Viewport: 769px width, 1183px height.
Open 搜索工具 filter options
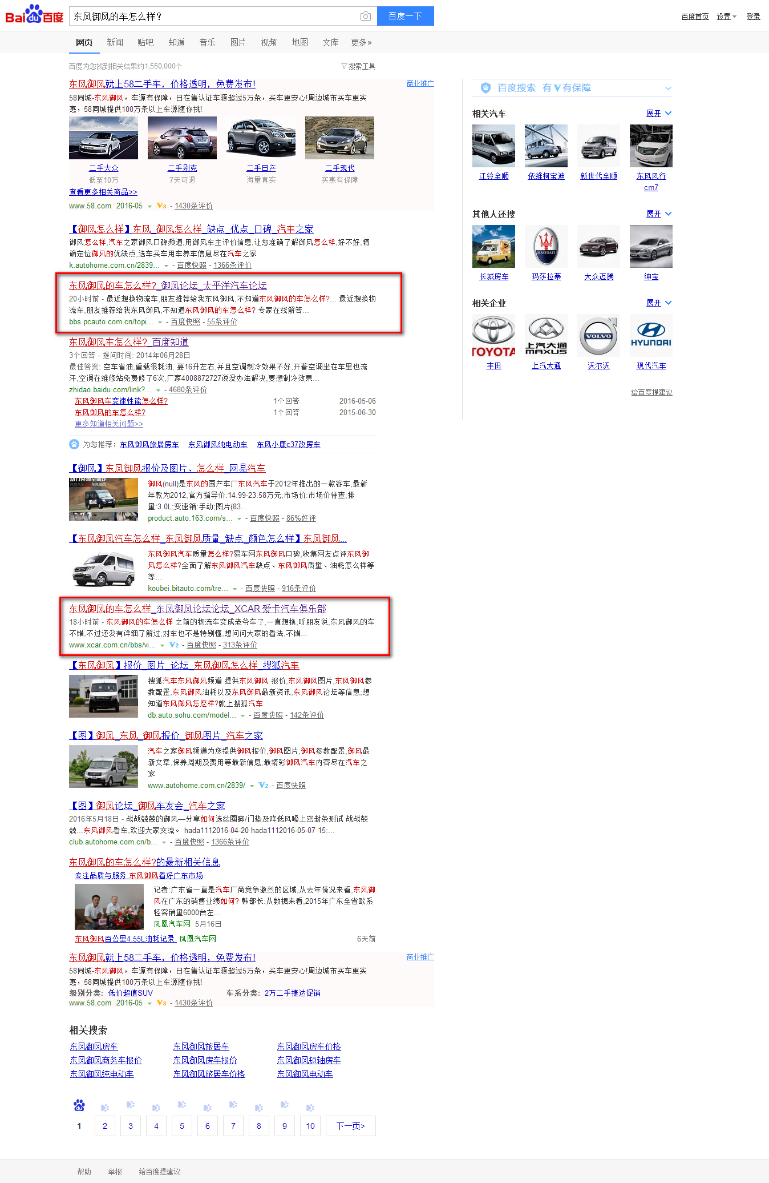pyautogui.click(x=358, y=66)
